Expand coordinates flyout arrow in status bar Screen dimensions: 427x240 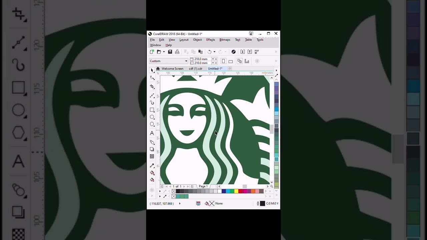pyautogui.click(x=179, y=203)
